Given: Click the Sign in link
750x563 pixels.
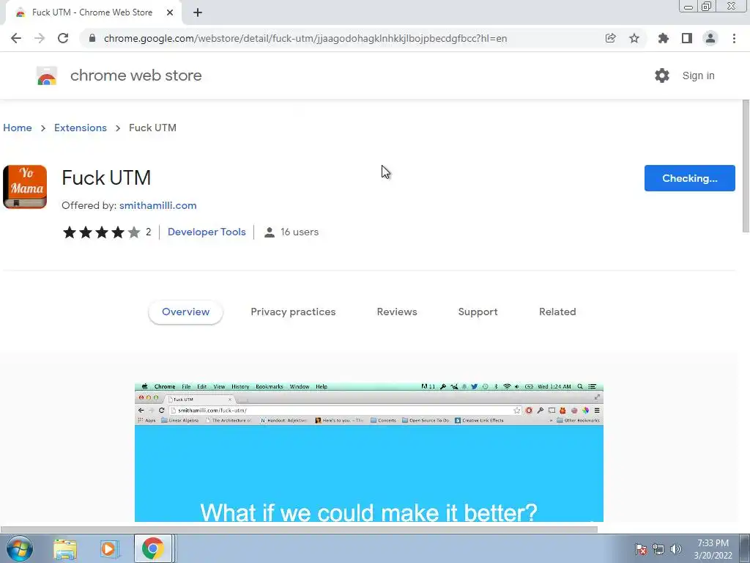Looking at the screenshot, I should (698, 76).
